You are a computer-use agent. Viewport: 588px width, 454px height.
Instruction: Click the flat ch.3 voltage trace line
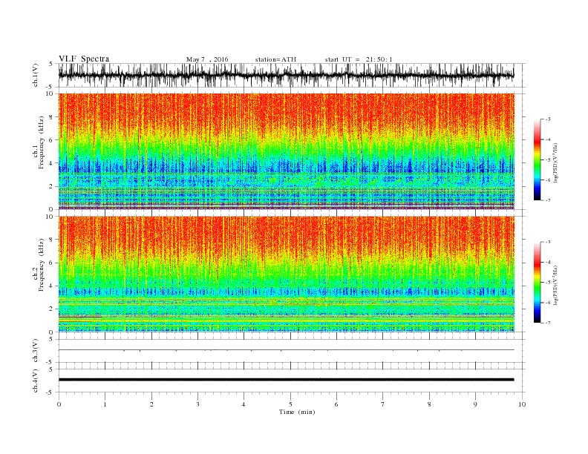point(286,350)
